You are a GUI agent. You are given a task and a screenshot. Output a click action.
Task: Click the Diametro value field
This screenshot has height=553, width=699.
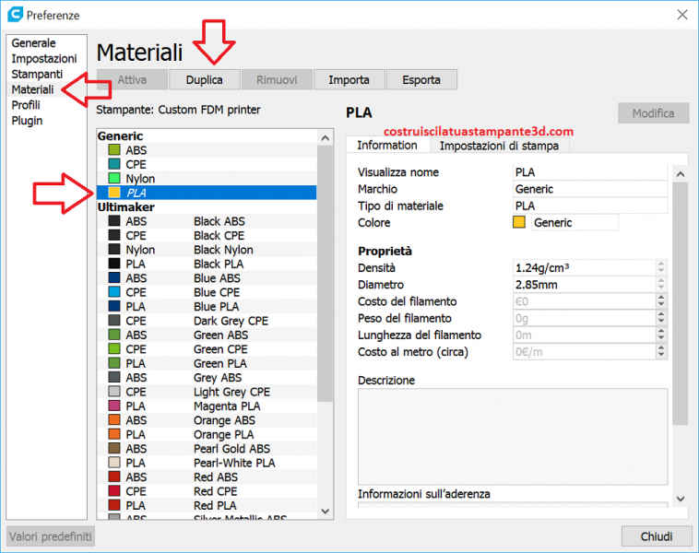click(x=585, y=285)
